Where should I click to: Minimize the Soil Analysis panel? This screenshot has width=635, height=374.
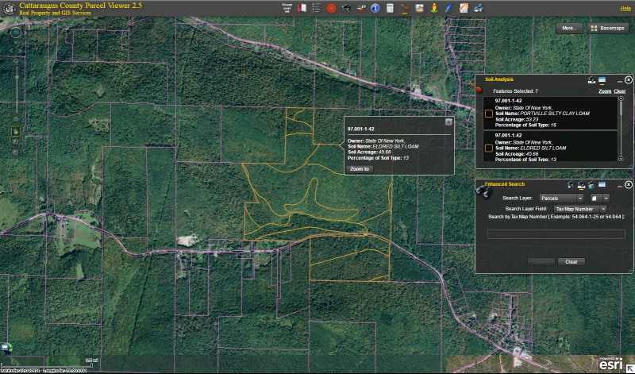click(619, 80)
